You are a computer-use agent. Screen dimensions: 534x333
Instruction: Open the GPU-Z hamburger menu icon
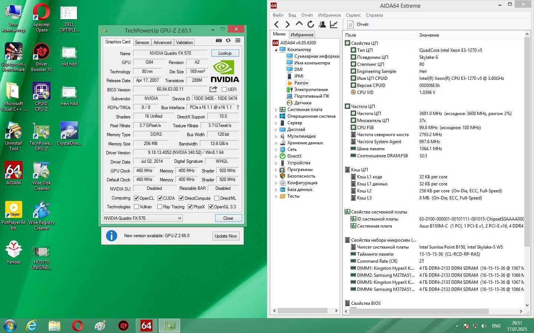coord(238,40)
